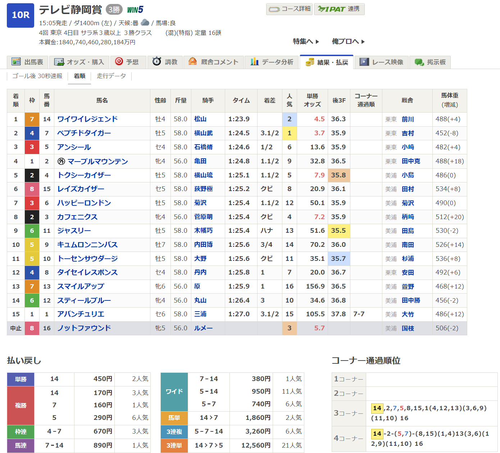
Task: Open the オッズ・購入 tab icon
Action: [x=59, y=62]
